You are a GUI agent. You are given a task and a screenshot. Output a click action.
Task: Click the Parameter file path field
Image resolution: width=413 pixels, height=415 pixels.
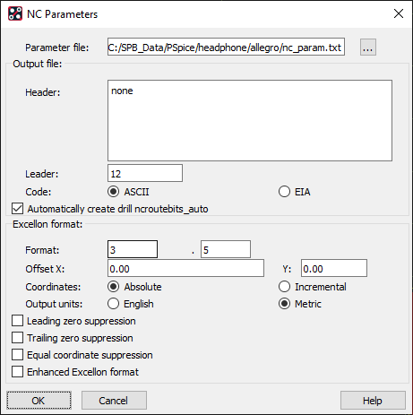click(226, 47)
